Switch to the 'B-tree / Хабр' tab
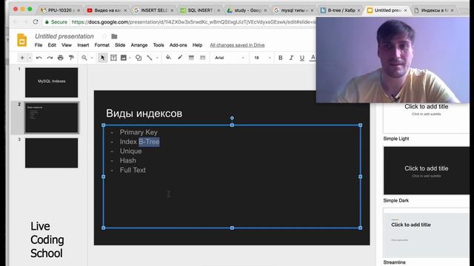The image size is (474, 266). click(341, 10)
